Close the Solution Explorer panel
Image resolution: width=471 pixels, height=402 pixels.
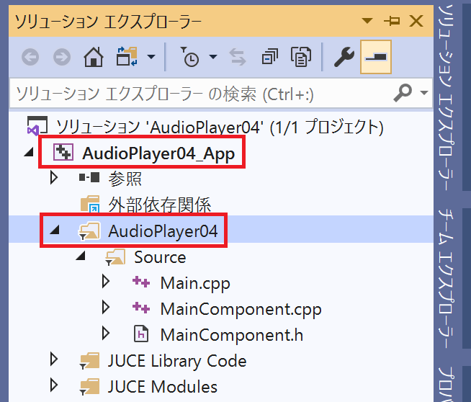pos(416,21)
